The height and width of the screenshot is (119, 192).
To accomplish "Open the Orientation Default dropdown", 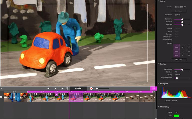I will (178, 15).
